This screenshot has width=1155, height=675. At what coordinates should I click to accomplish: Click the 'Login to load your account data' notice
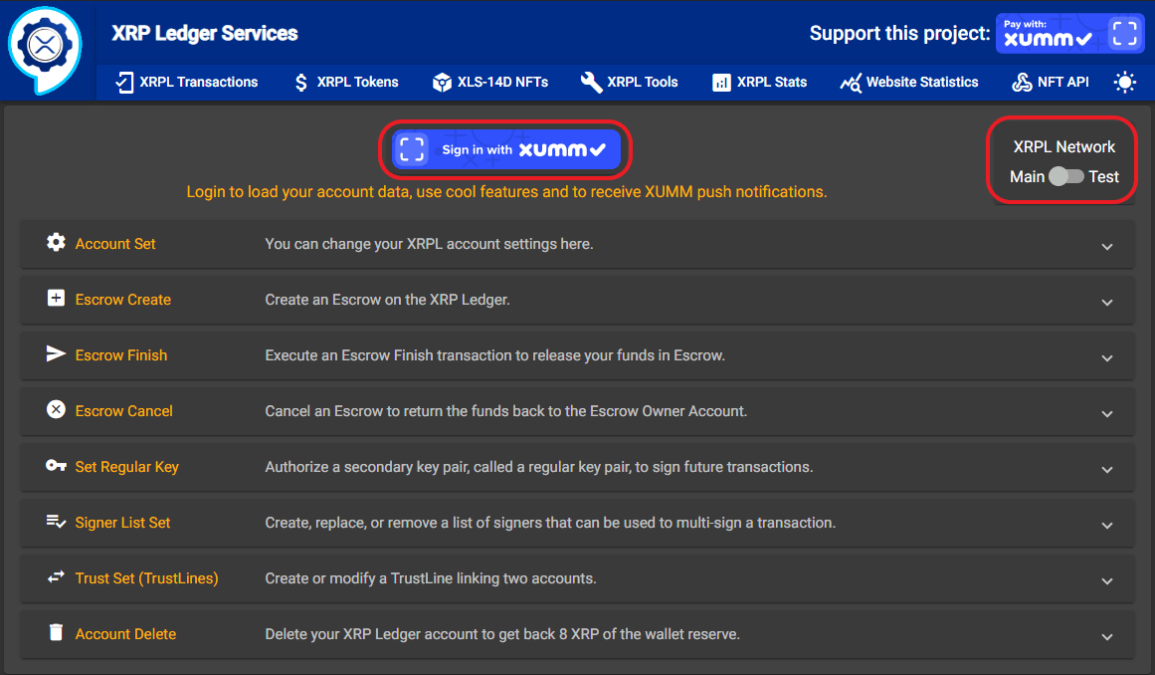[506, 191]
